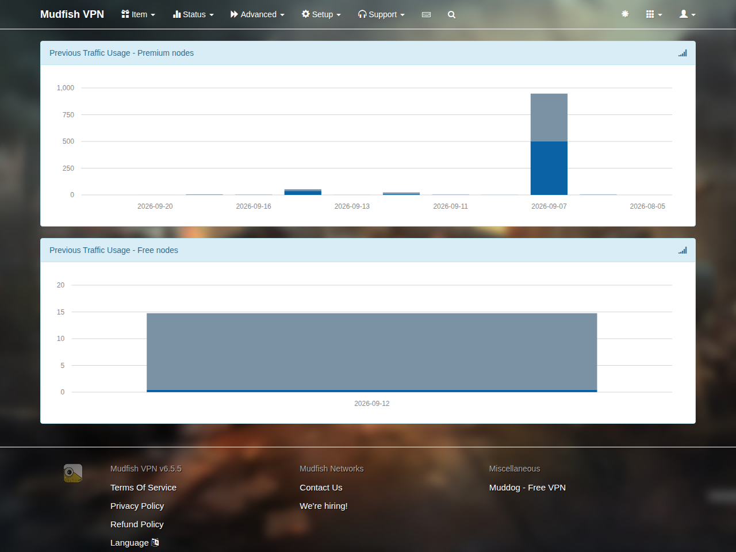The width and height of the screenshot is (736, 552).
Task: Click the 2026-09-12 free nodes bar
Action: click(x=372, y=352)
